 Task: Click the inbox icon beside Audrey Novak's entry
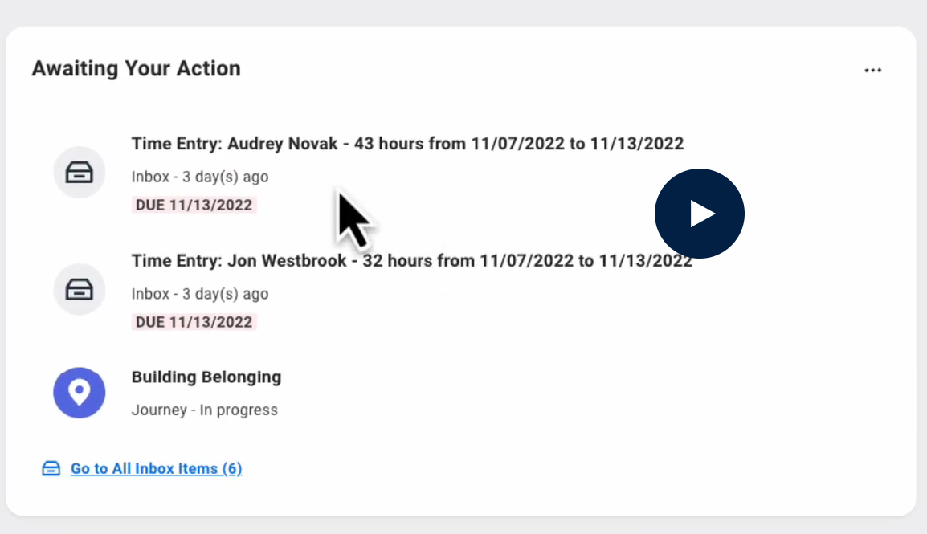(x=79, y=173)
